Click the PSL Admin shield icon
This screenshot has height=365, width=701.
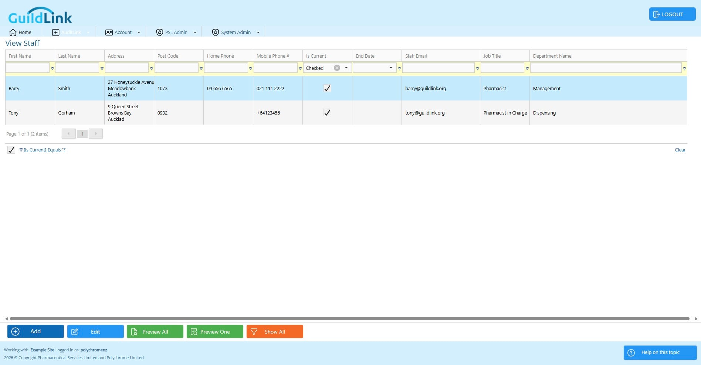click(160, 33)
